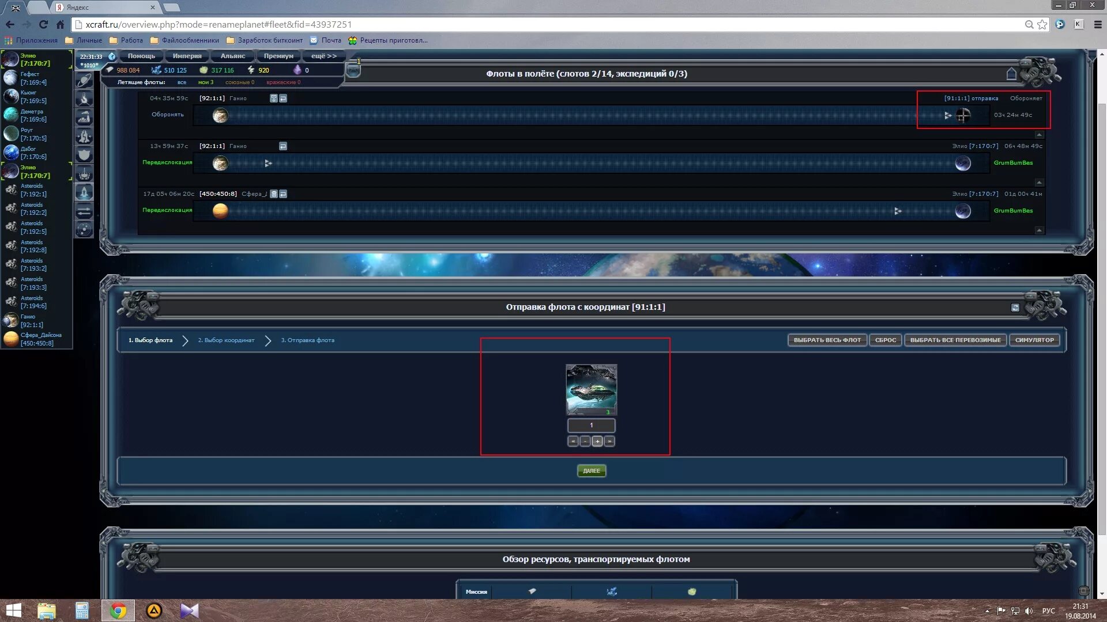Switch to step 2 Выбор координат

click(x=226, y=340)
